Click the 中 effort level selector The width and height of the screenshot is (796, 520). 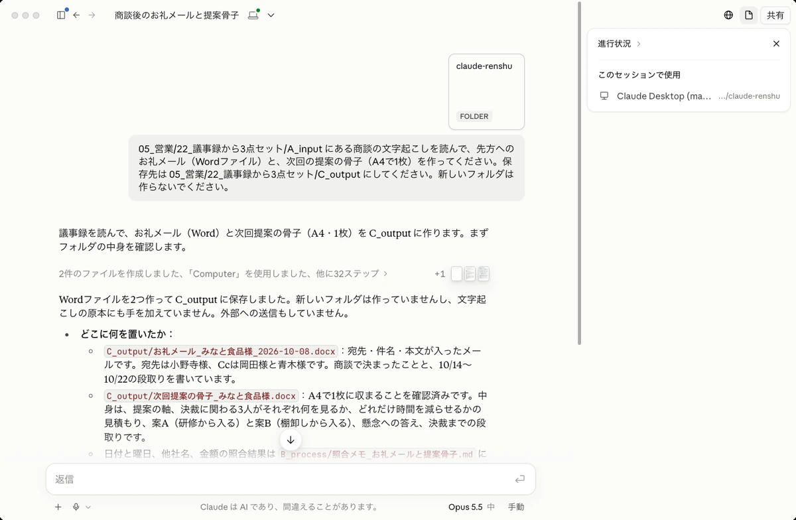(x=491, y=507)
